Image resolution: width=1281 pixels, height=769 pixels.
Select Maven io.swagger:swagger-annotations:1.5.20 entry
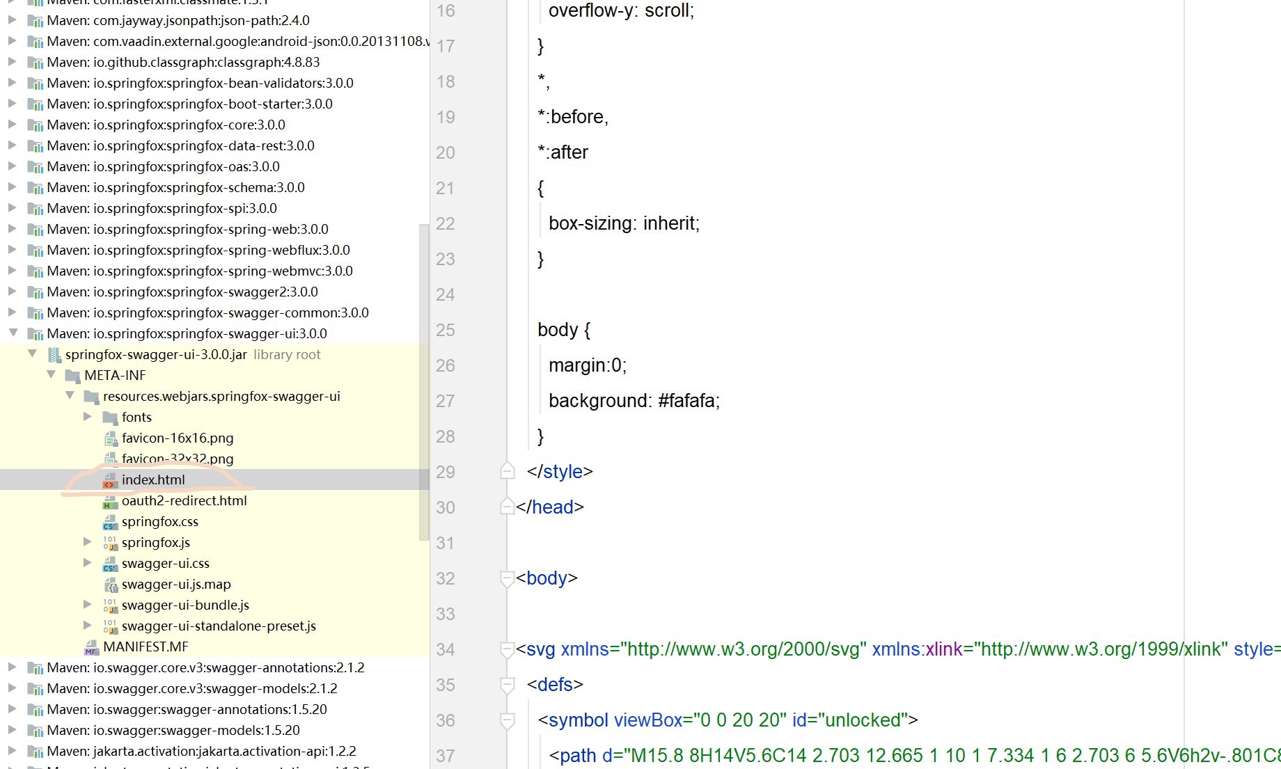coord(187,709)
